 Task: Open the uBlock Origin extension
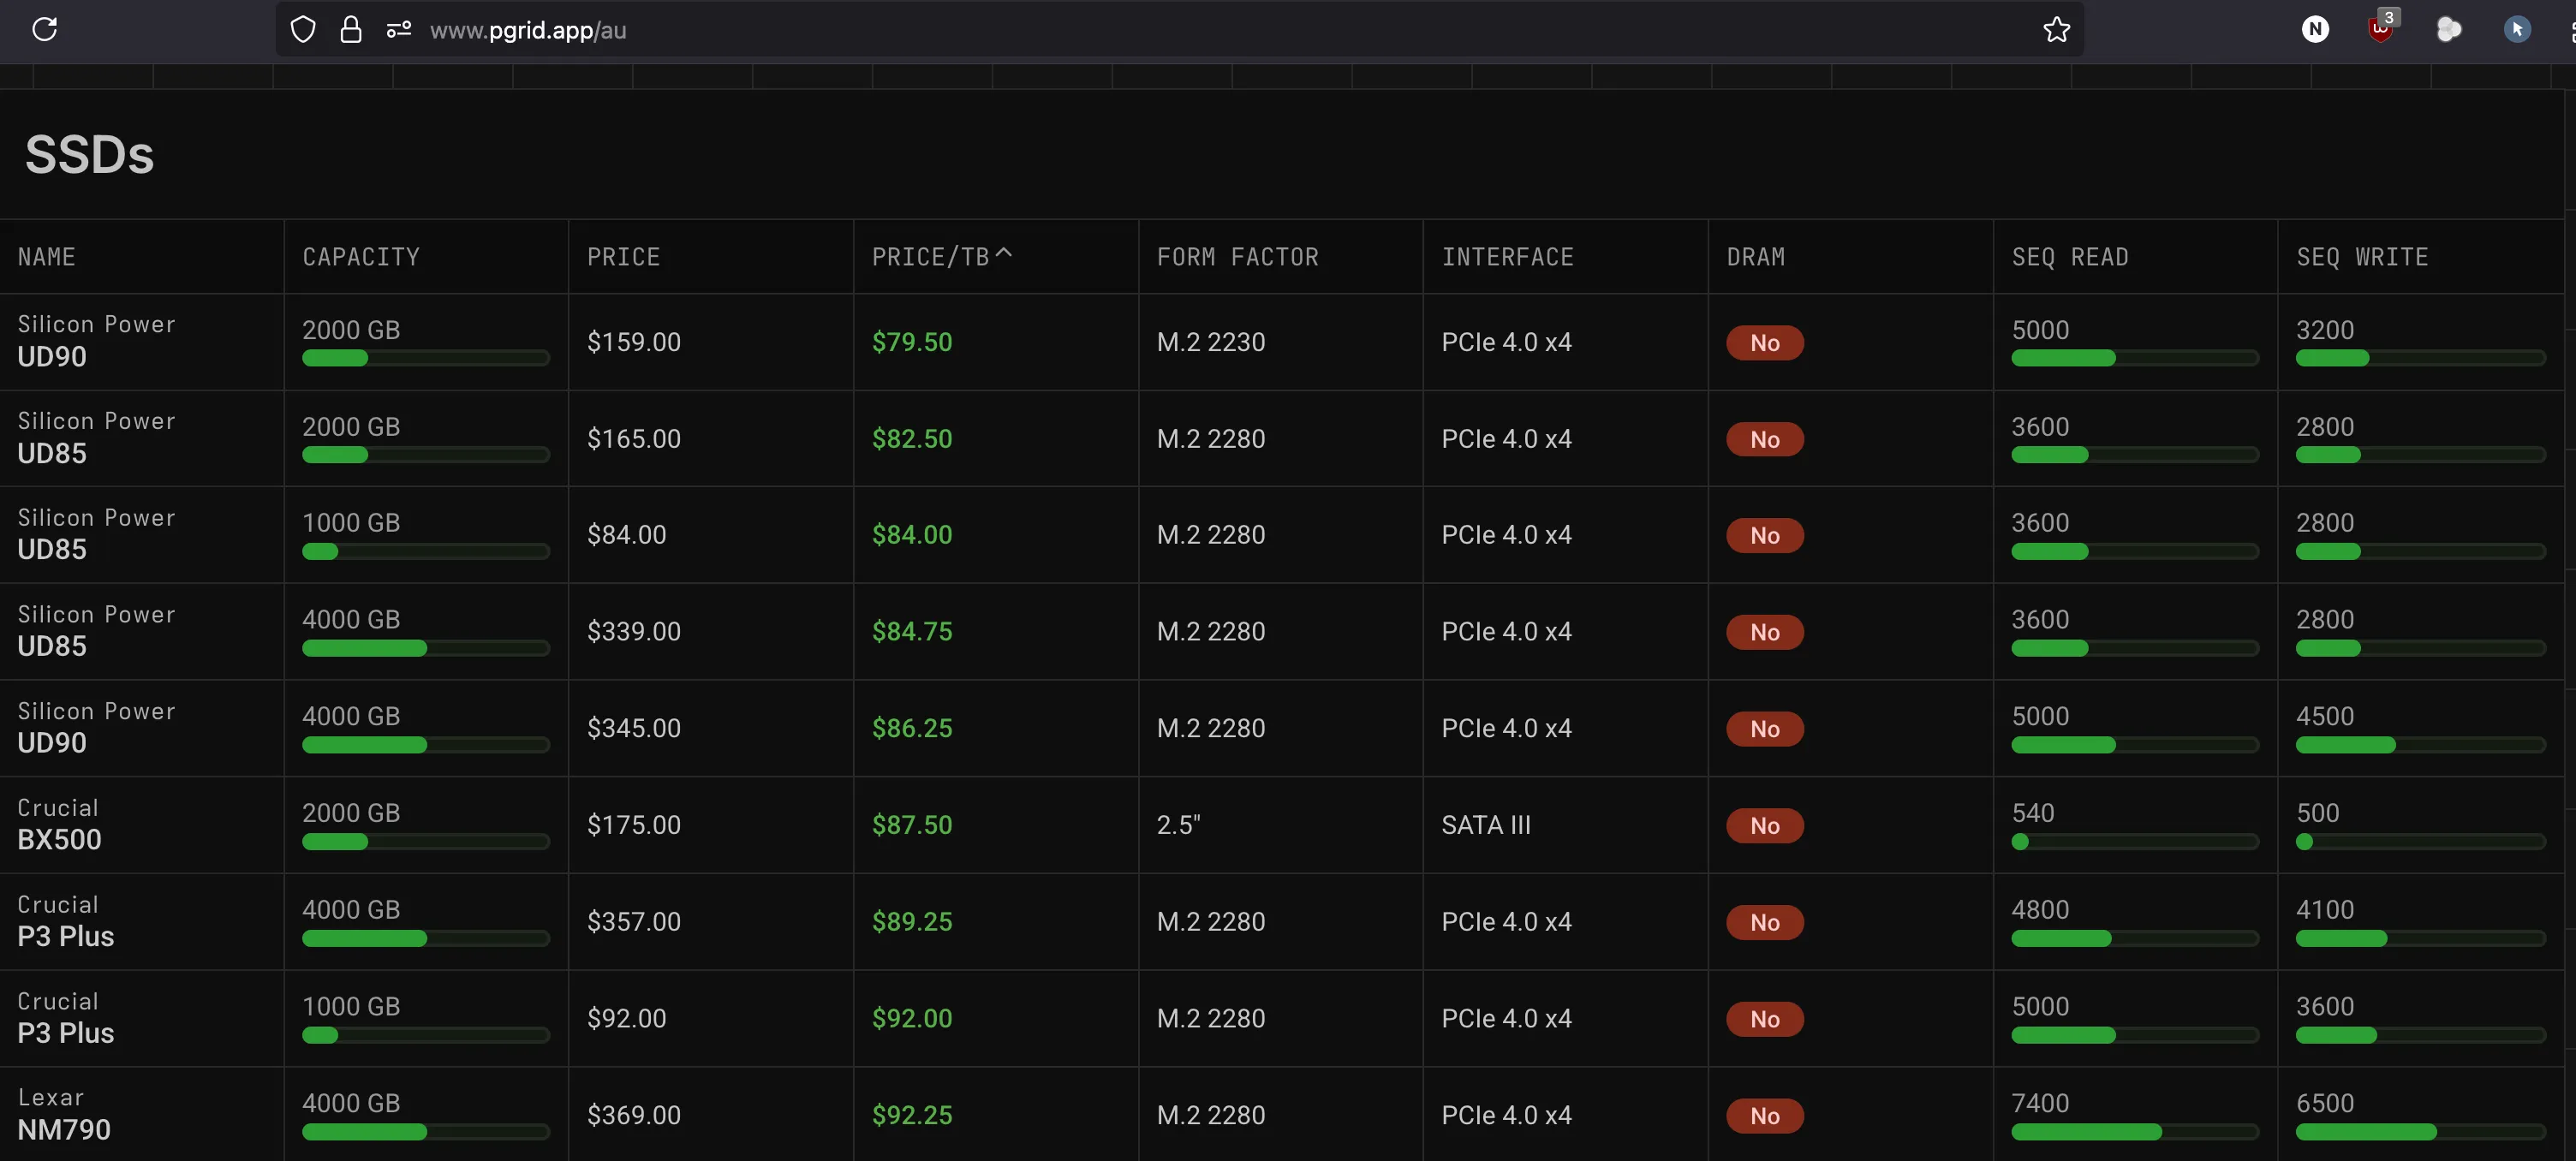(x=2381, y=29)
